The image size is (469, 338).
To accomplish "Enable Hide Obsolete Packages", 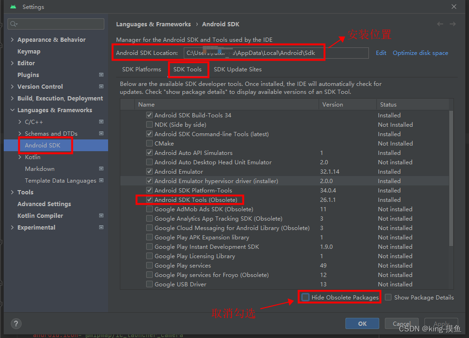I will [x=305, y=297].
